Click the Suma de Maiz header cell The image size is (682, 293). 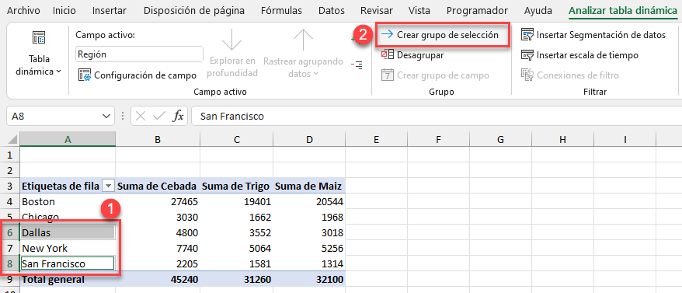point(309,187)
